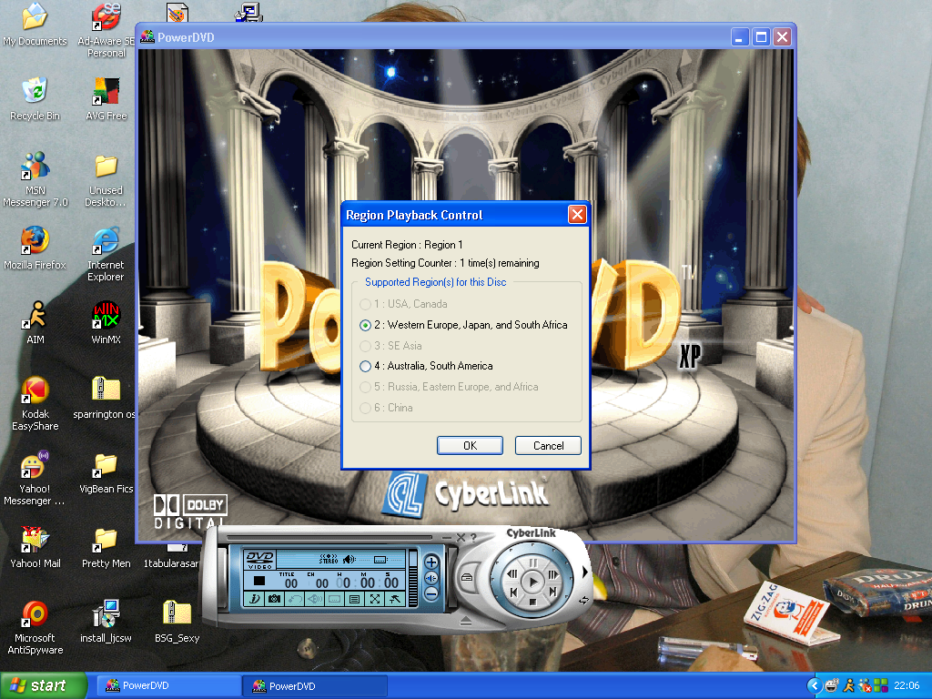Open the Pretty Men folder
Image resolution: width=932 pixels, height=699 pixels.
click(106, 547)
